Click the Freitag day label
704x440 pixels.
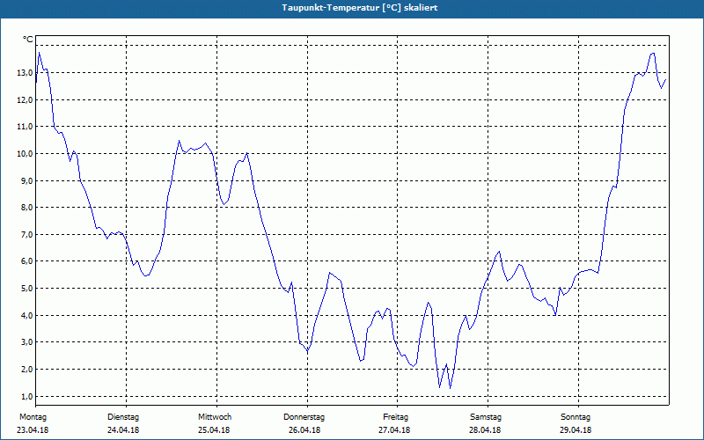click(x=395, y=417)
